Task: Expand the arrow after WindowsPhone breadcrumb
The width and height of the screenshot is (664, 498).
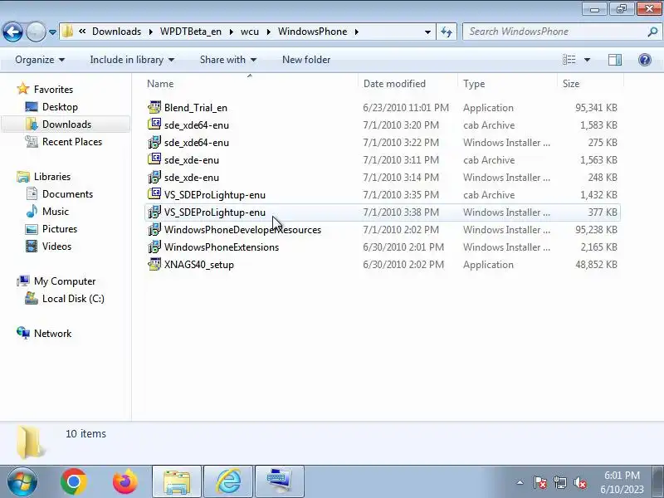Action: [357, 32]
